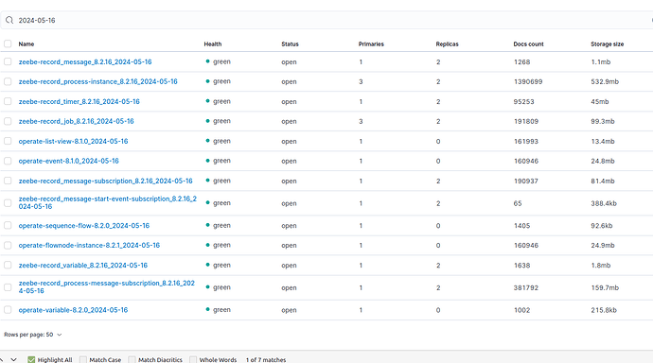This screenshot has height=363, width=653.
Task: Click storage size 92.6kb
Action: point(602,226)
